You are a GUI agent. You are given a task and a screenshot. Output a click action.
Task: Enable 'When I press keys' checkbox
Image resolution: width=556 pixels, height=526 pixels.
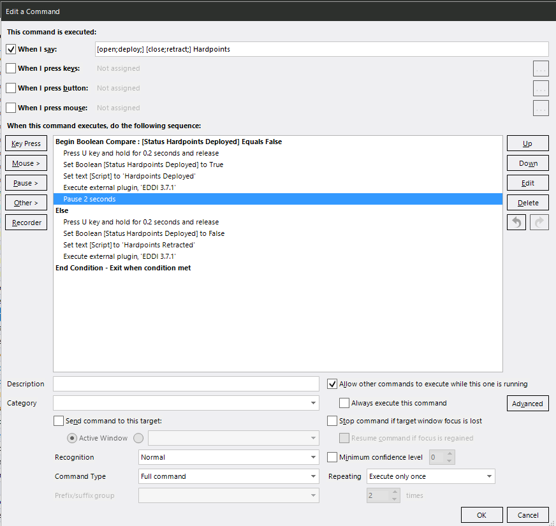point(11,68)
